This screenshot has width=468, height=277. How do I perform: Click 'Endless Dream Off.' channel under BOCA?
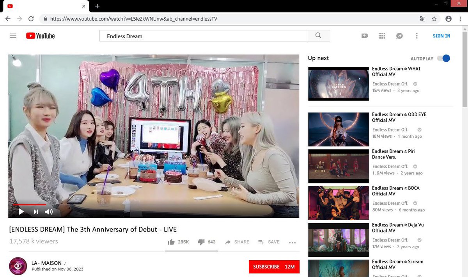point(390,203)
